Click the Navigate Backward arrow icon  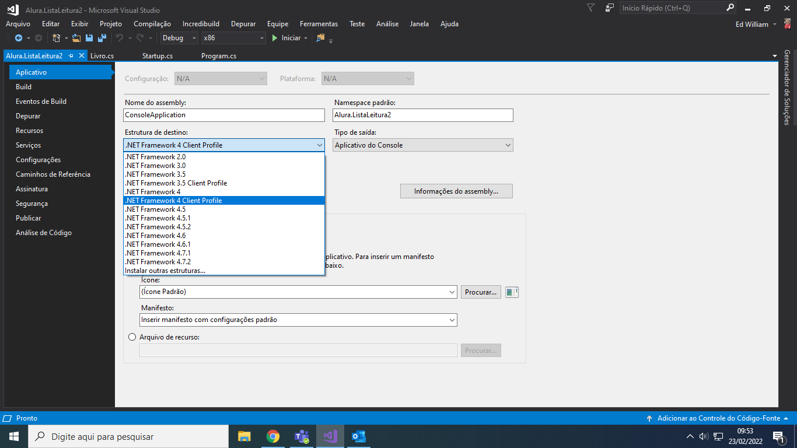(x=19, y=38)
